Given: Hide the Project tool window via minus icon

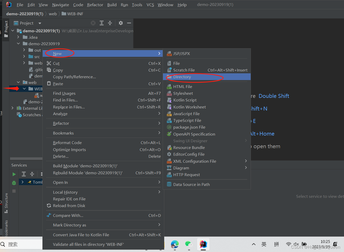Looking at the screenshot, I should (x=129, y=23).
